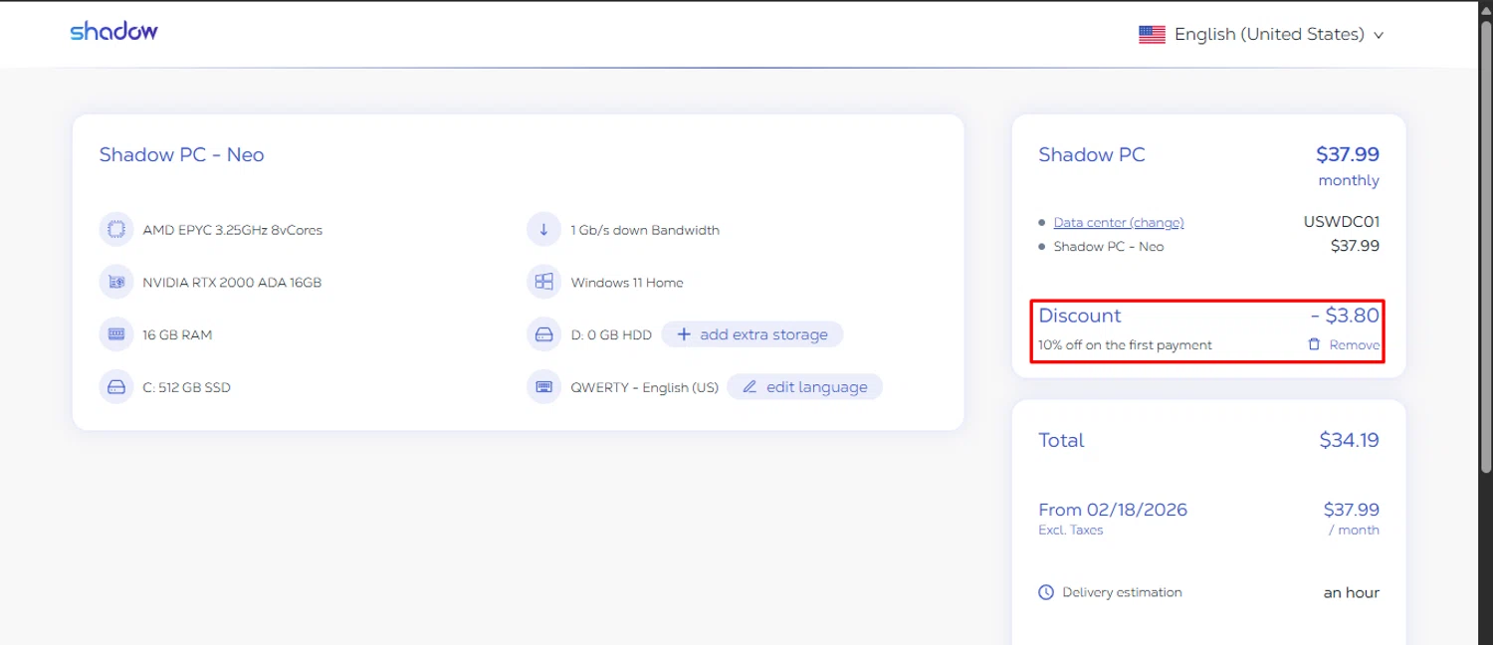Remove the 10% discount
This screenshot has width=1493, height=645.
(1354, 345)
